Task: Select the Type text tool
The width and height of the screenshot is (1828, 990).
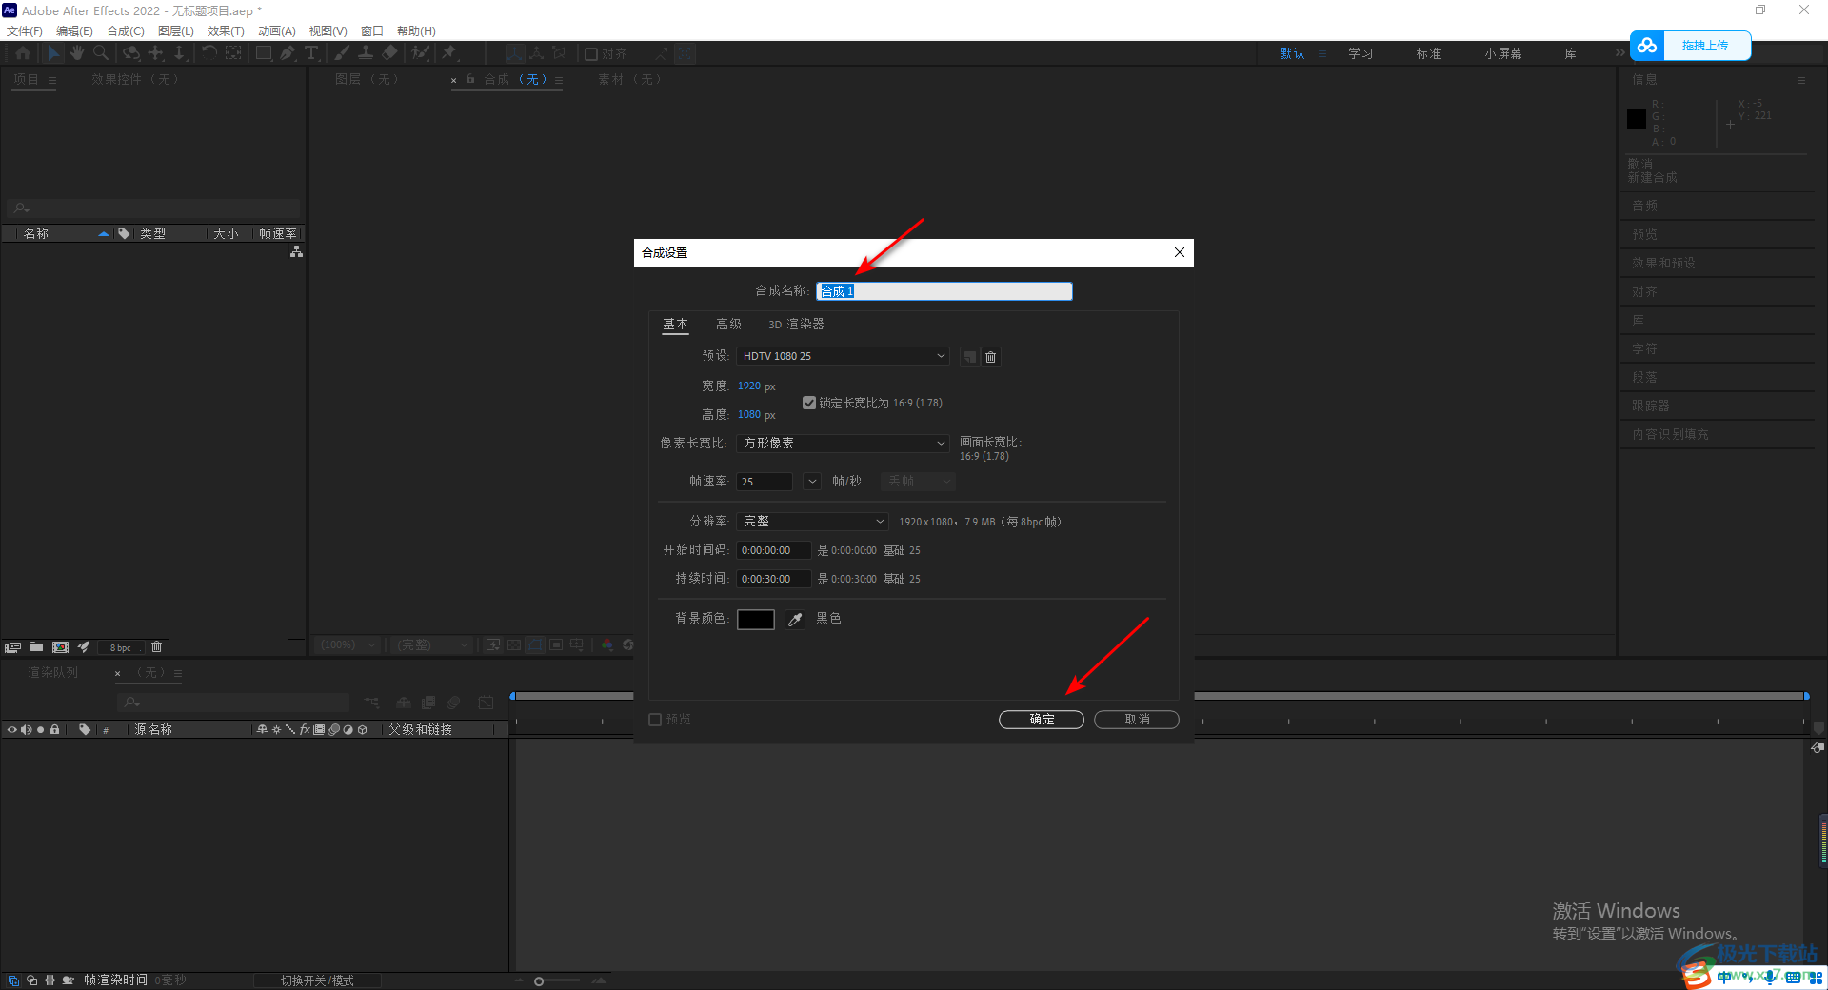Action: pos(311,53)
